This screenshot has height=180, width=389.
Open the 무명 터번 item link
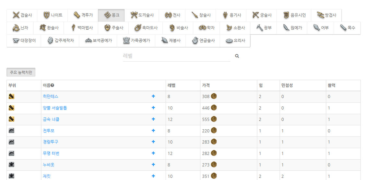click(x=51, y=154)
